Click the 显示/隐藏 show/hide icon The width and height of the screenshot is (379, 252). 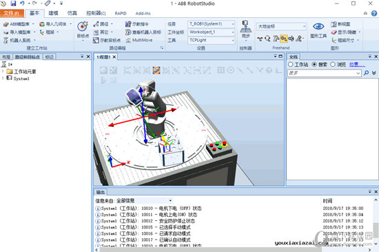pyautogui.click(x=334, y=32)
